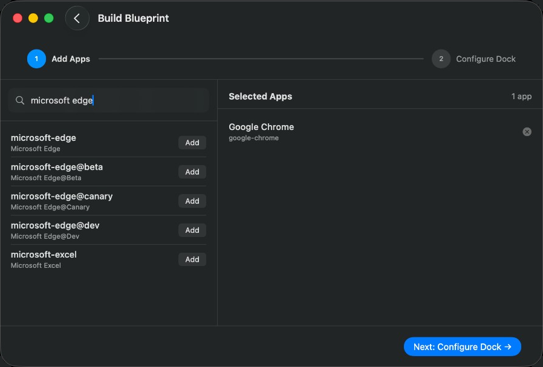This screenshot has height=367, width=543.
Task: Select the microsoft-excel result name
Action: click(44, 255)
